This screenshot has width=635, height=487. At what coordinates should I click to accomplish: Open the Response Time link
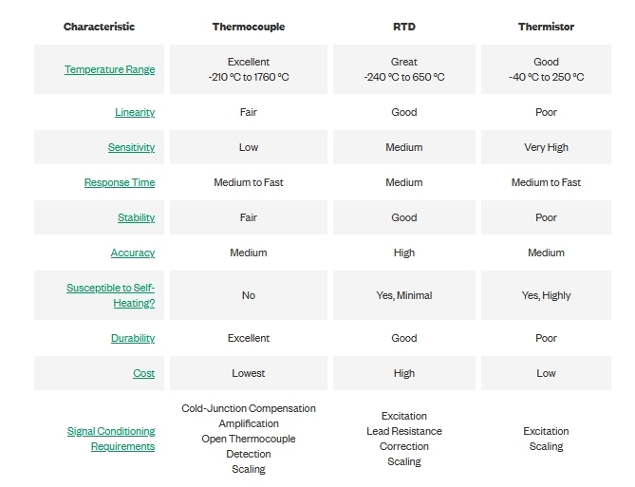[x=120, y=182]
